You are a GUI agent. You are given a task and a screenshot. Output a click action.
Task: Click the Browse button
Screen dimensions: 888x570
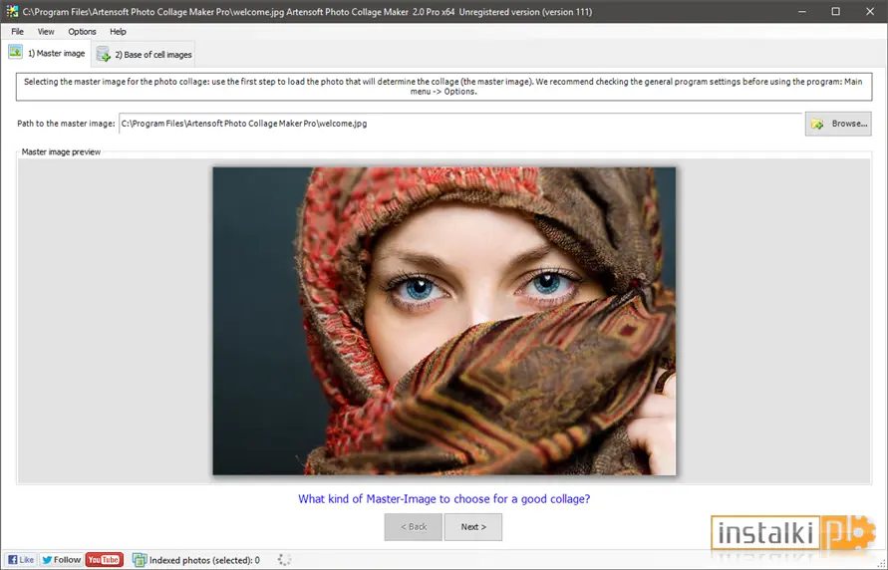(838, 124)
